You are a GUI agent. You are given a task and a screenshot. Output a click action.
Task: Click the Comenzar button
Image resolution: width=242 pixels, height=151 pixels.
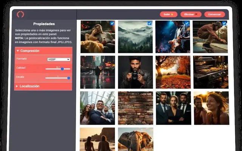click(214, 14)
